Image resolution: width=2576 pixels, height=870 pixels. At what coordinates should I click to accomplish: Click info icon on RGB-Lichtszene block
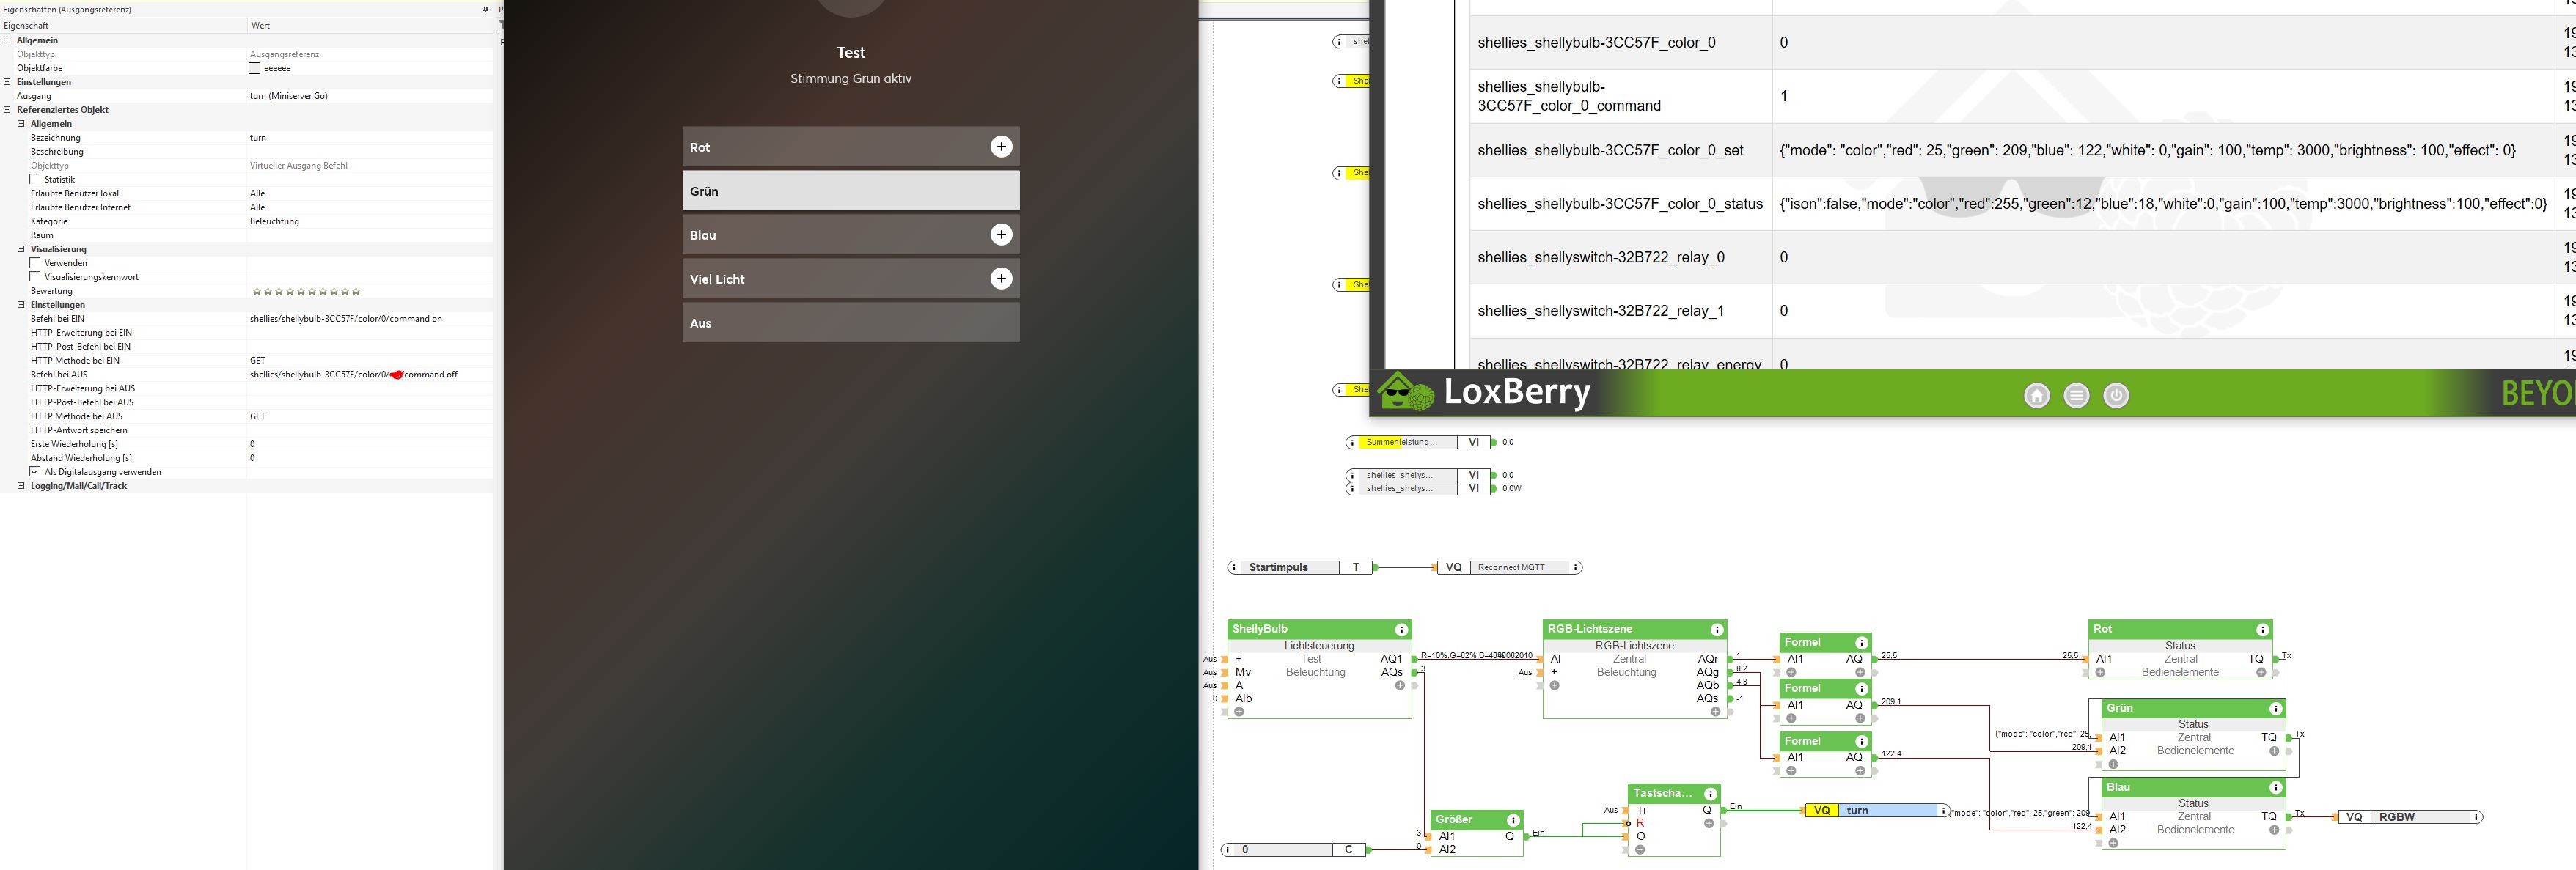coord(1717,630)
